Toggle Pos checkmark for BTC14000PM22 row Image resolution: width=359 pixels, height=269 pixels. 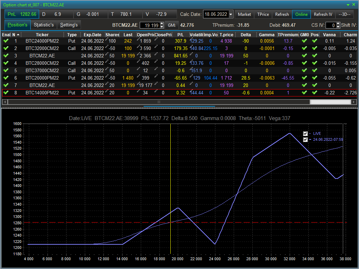315,93
